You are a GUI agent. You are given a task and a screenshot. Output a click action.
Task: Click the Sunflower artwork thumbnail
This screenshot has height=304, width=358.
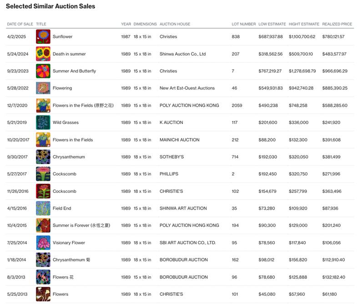tap(43, 36)
